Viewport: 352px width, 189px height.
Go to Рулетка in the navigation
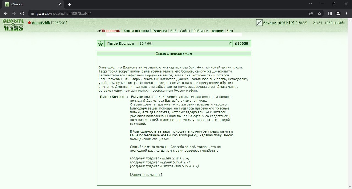tap(159, 31)
